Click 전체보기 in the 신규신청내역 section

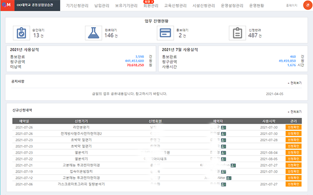tap(296, 112)
